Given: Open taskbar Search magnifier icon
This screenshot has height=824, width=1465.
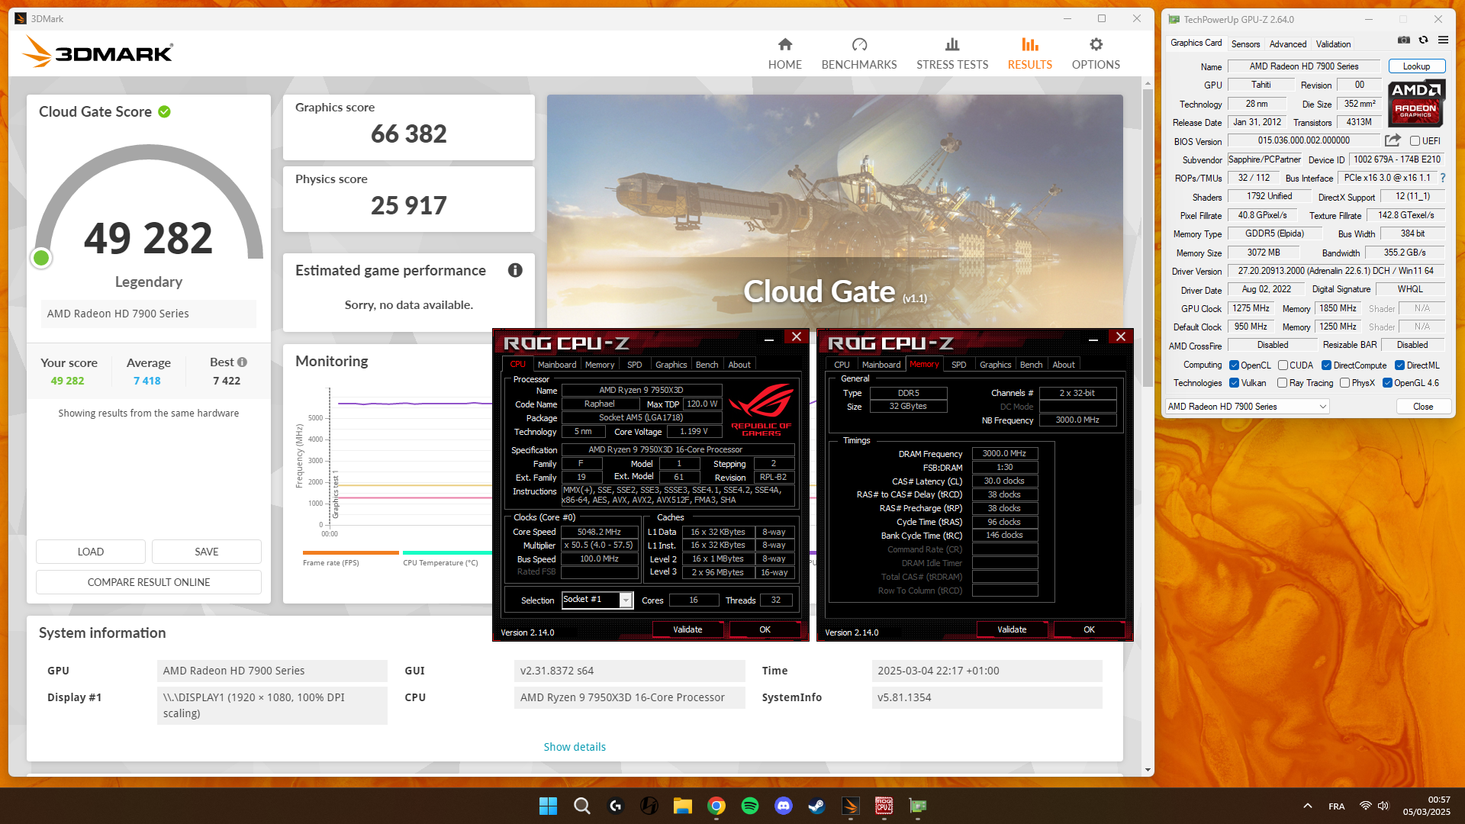Looking at the screenshot, I should click(581, 806).
